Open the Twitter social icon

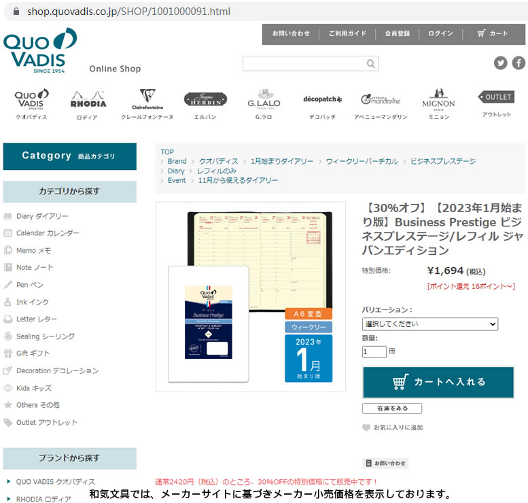click(x=500, y=63)
